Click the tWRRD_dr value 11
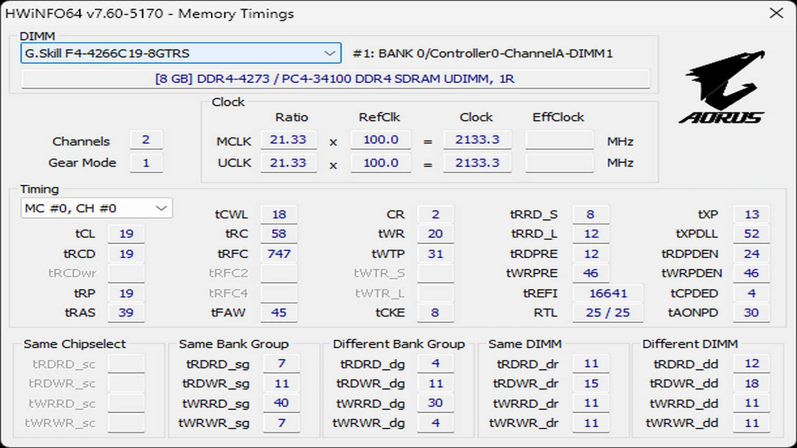The height and width of the screenshot is (448, 797). coord(590,403)
